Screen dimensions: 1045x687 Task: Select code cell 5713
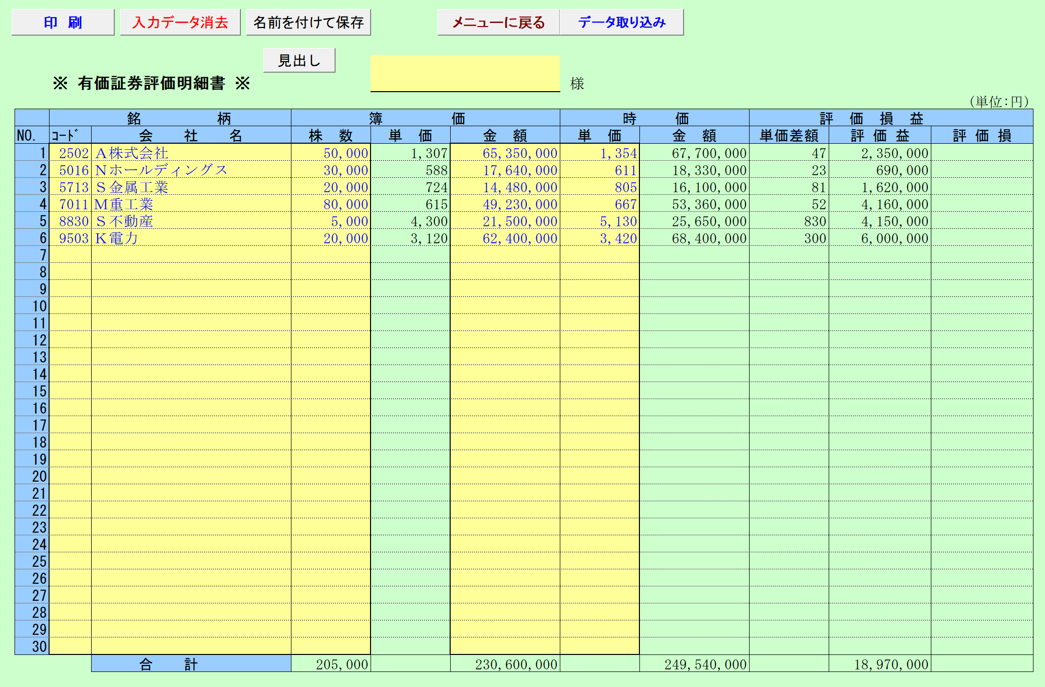(x=70, y=187)
